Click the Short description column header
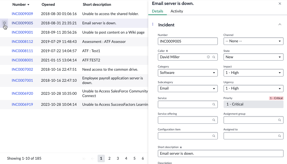Viewport: 287px width, 164px height. click(x=97, y=5)
